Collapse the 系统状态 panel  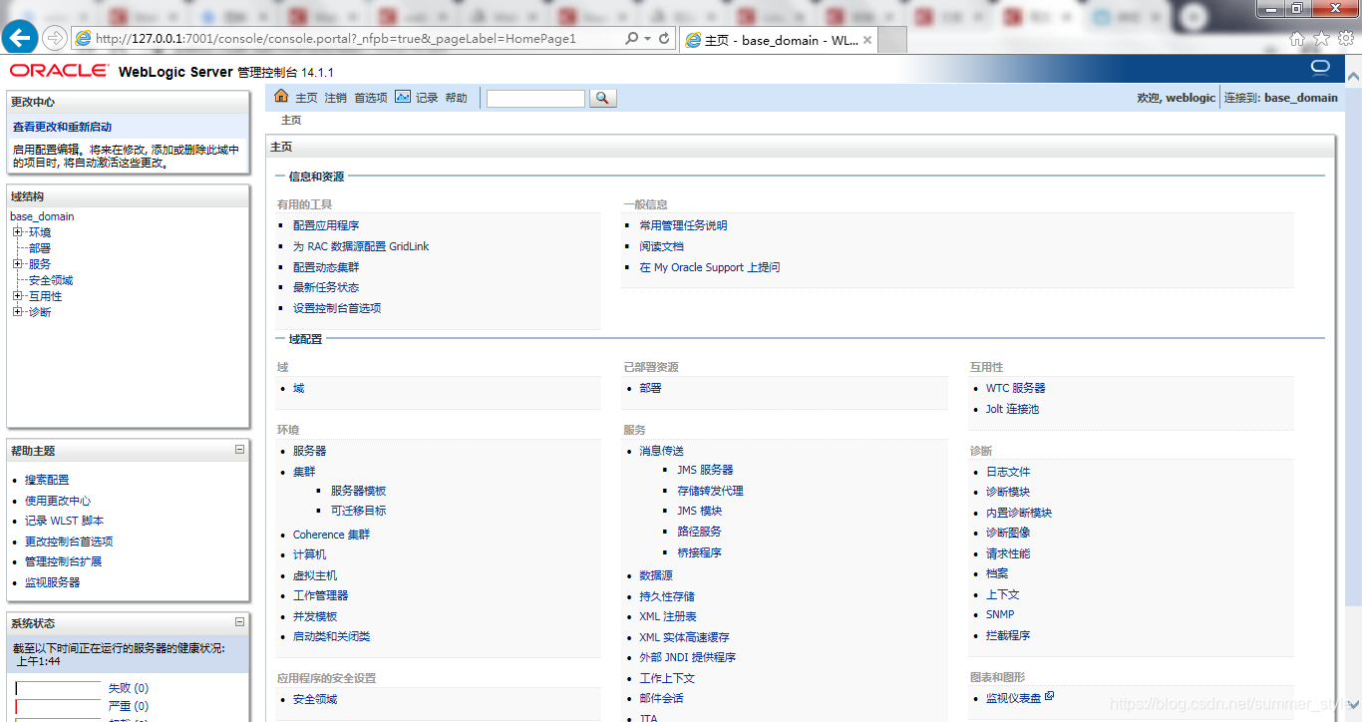[239, 622]
